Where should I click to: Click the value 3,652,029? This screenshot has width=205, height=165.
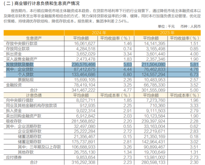(86, 54)
